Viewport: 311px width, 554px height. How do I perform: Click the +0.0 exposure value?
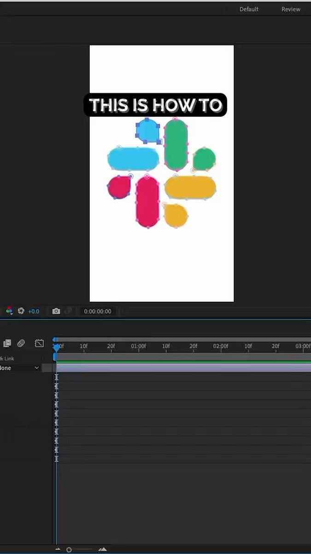pyautogui.click(x=34, y=312)
